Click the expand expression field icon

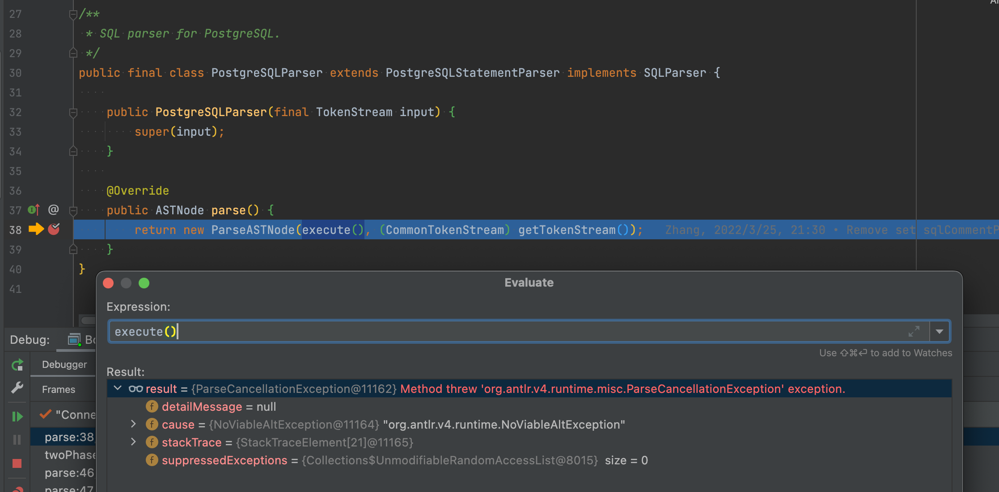(x=914, y=331)
